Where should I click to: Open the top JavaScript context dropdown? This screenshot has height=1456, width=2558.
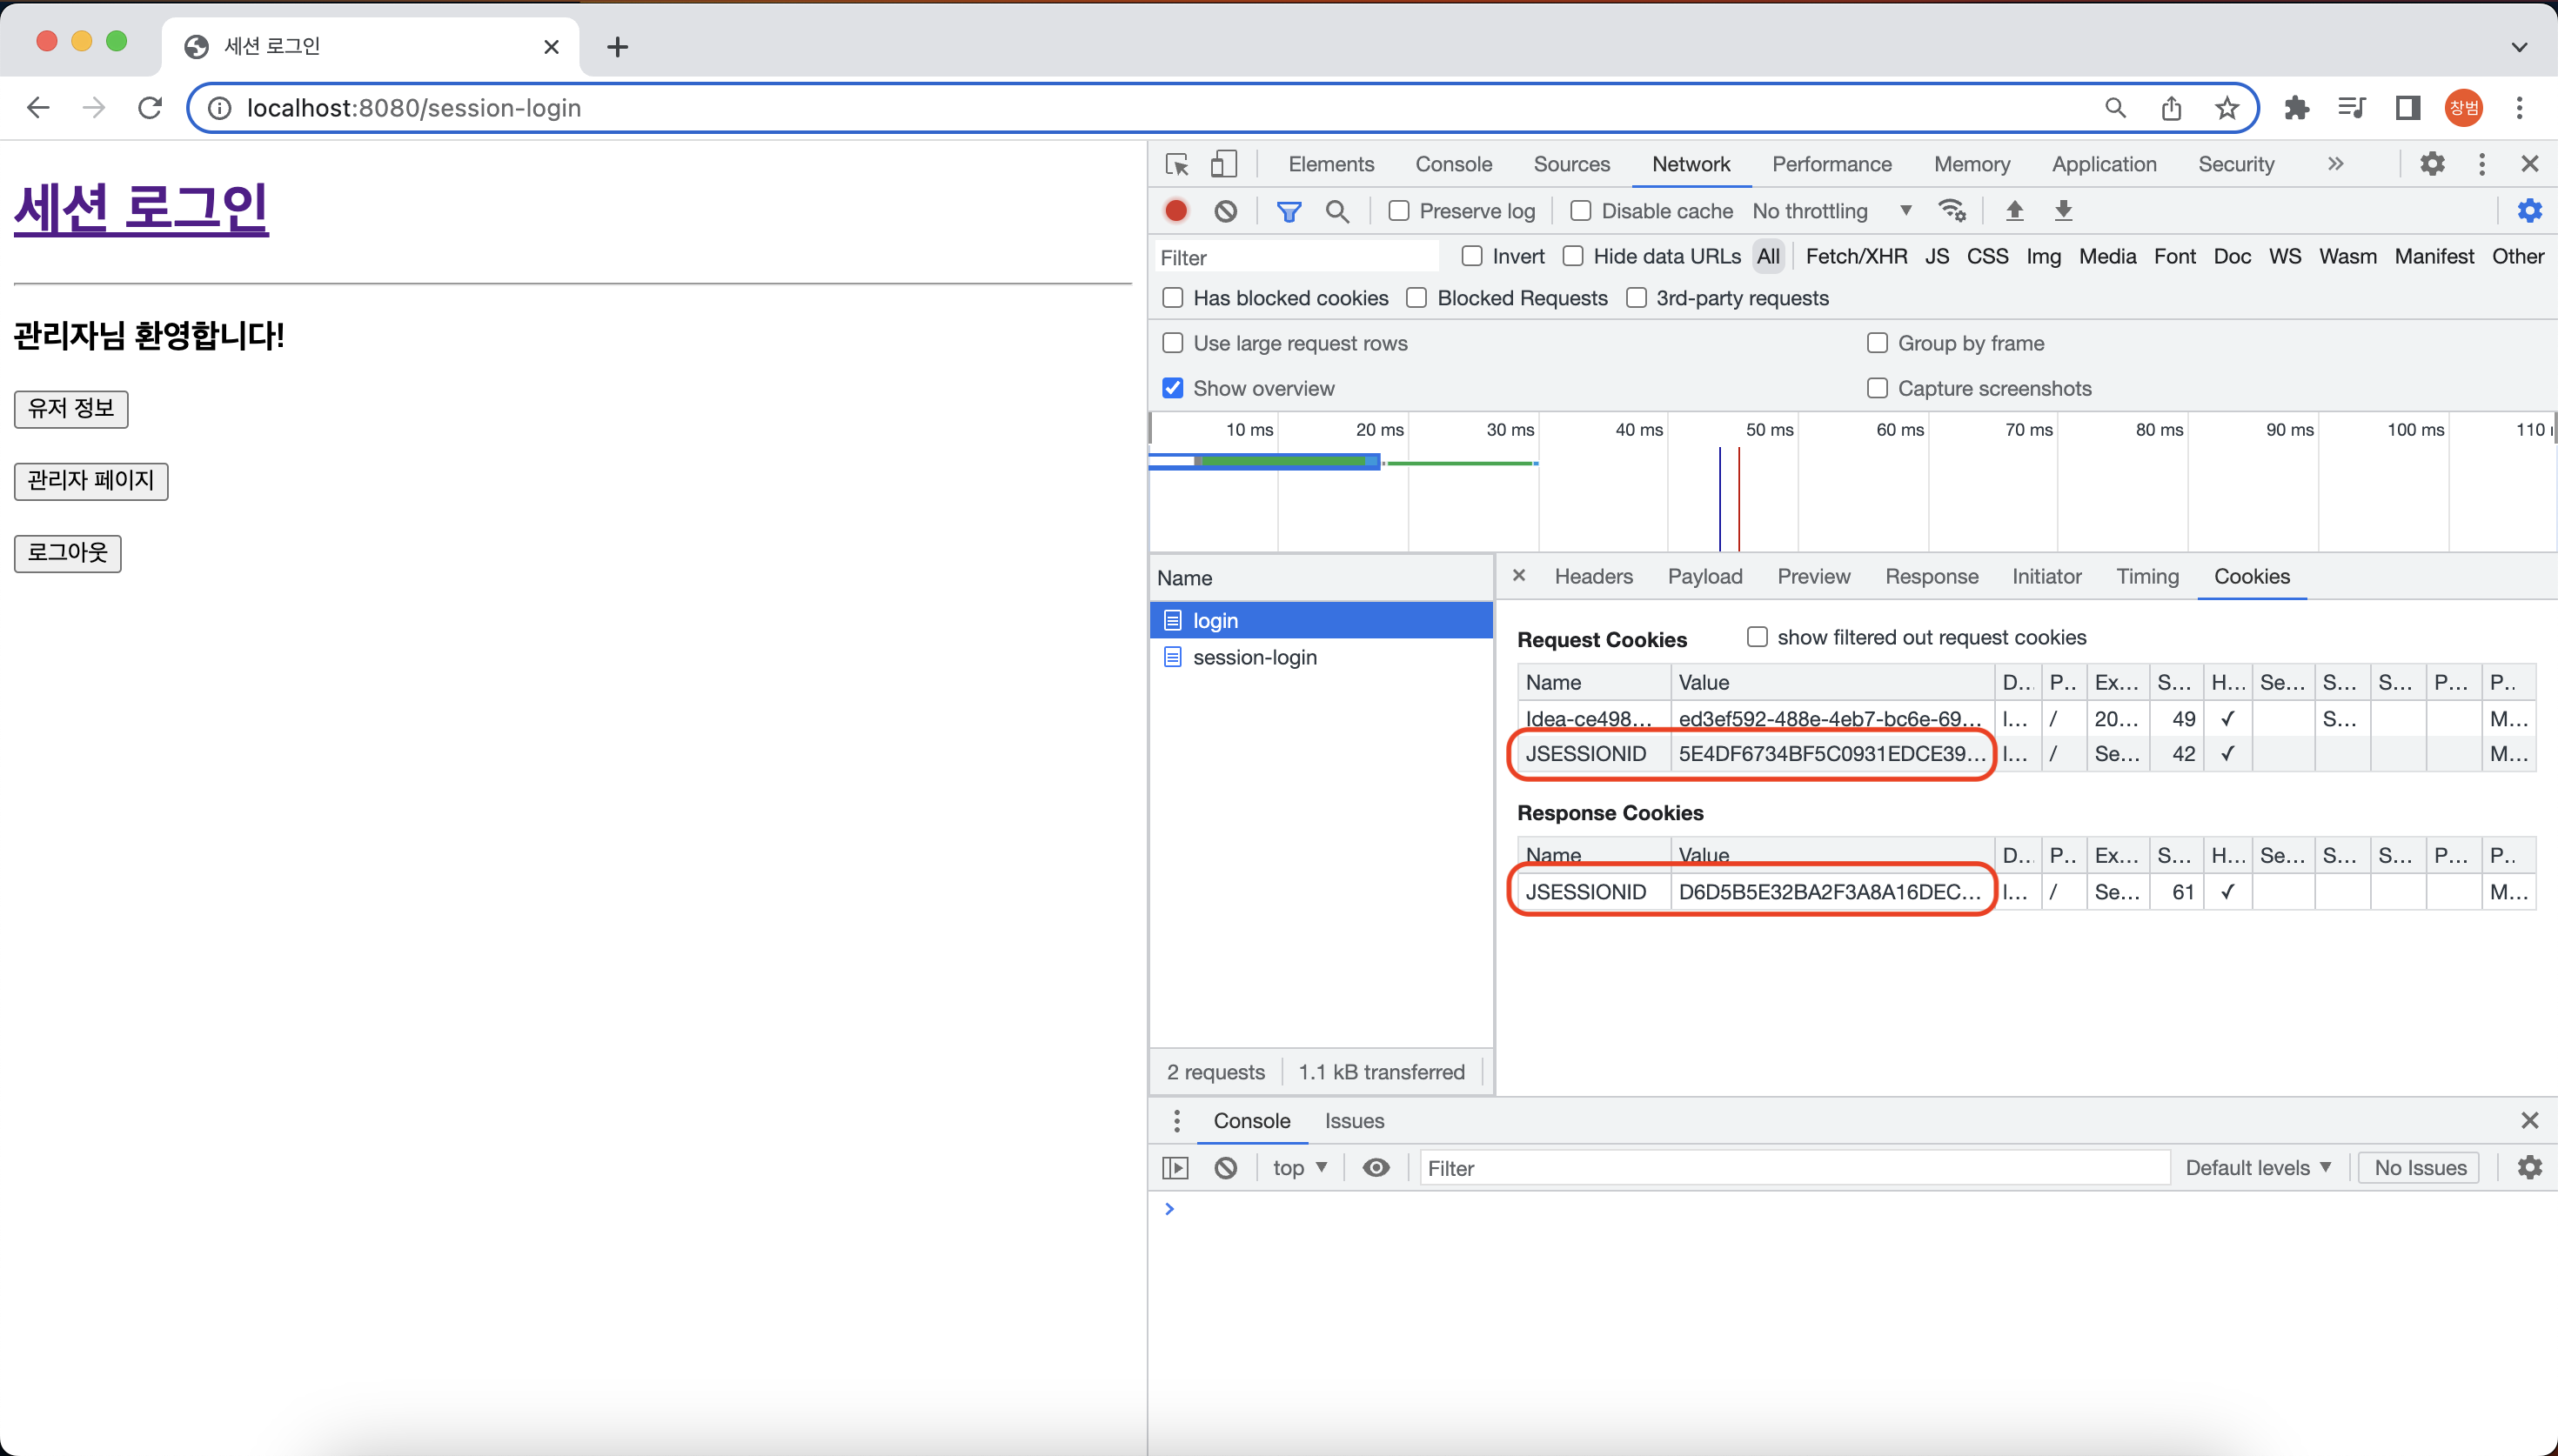1299,1167
